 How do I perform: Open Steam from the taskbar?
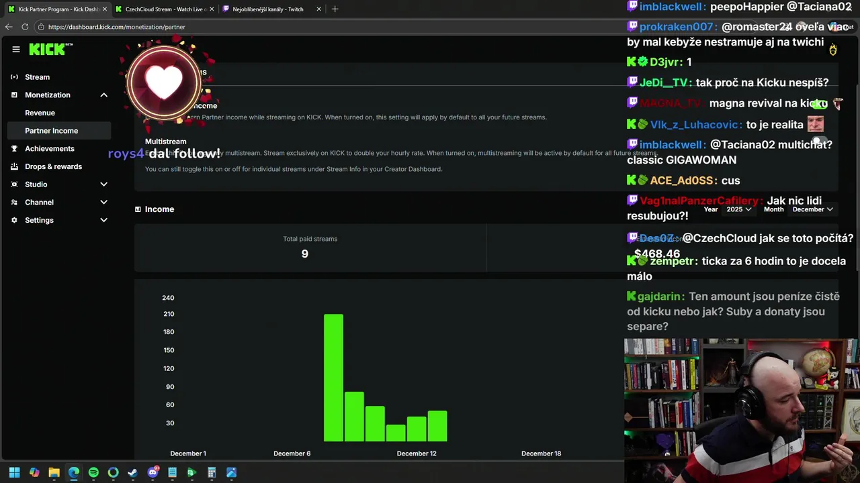pos(133,473)
